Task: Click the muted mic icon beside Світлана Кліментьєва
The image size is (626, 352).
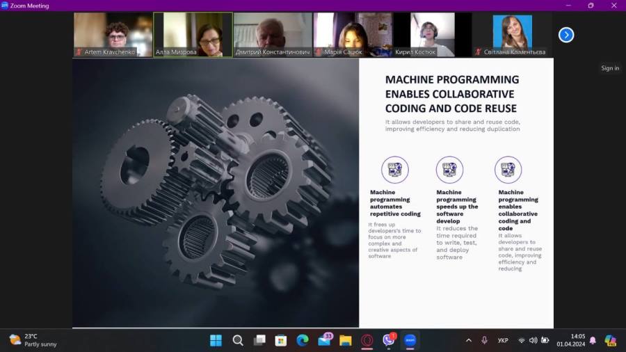Action: pyautogui.click(x=479, y=52)
